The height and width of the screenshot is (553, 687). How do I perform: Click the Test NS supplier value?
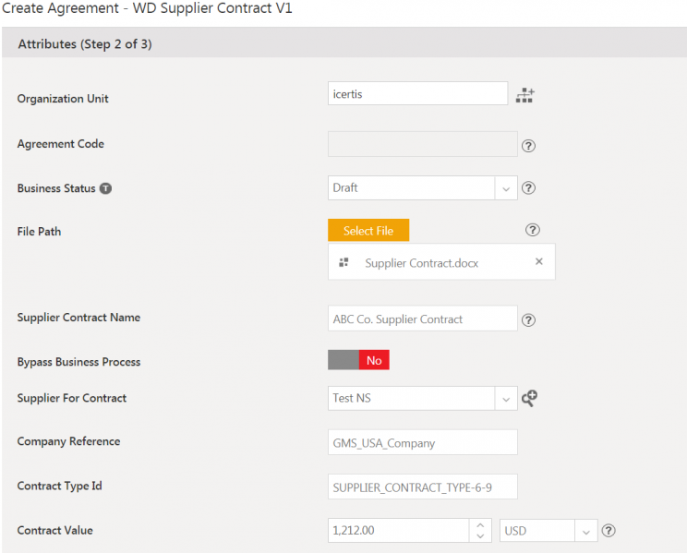[352, 398]
